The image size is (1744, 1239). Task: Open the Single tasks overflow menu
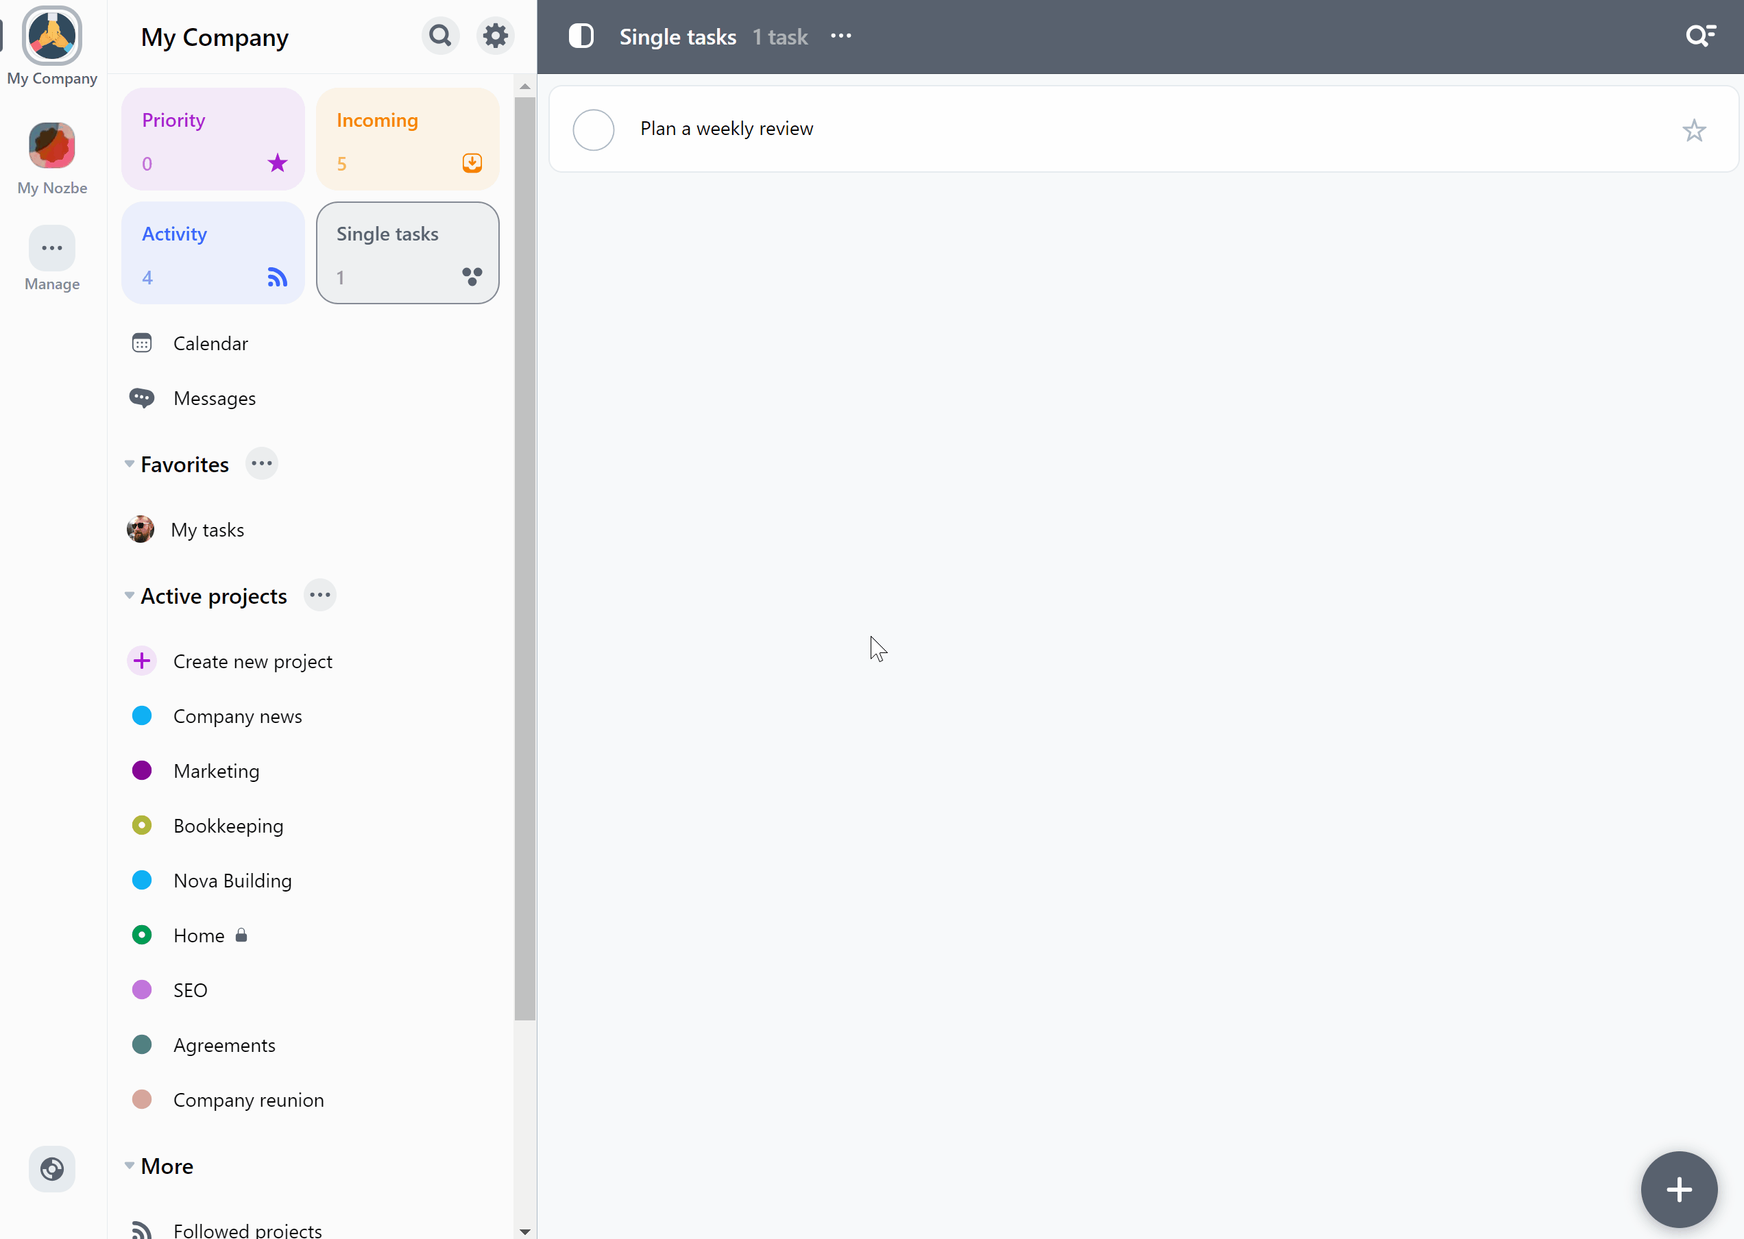(843, 36)
